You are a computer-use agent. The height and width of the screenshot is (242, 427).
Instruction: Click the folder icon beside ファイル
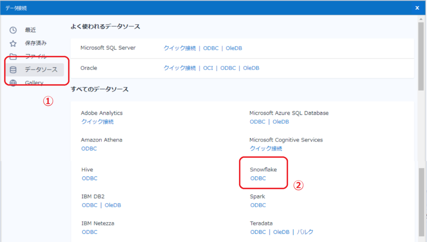click(x=13, y=57)
